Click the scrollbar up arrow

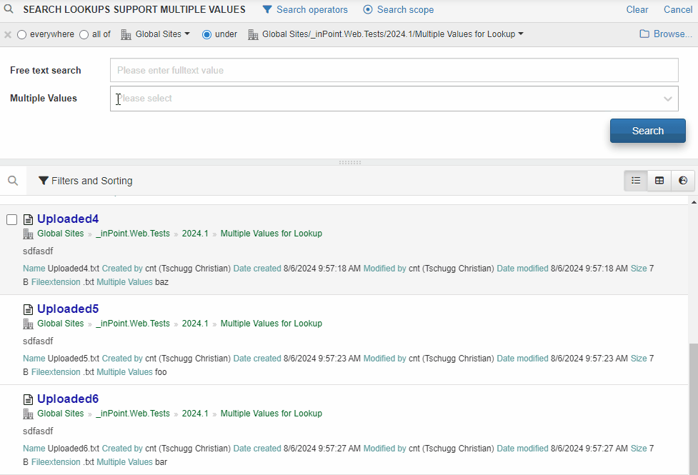694,201
